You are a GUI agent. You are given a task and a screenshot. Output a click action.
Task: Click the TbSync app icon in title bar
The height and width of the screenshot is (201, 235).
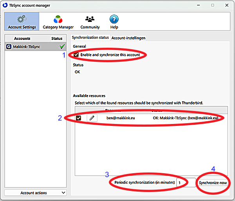click(5, 5)
